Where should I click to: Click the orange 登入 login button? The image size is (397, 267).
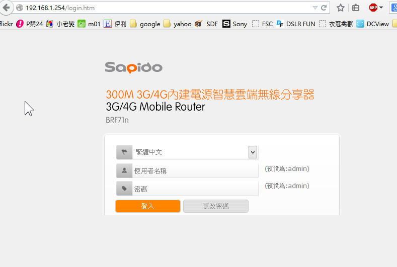(x=148, y=206)
